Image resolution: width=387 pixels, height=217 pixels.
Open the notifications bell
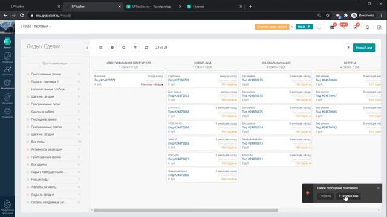pyautogui.click(x=367, y=27)
